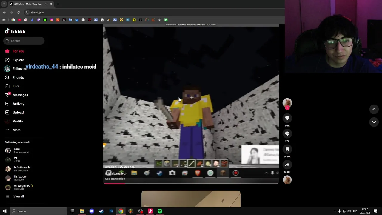
Task: Open the Explore page
Action: pos(14,60)
